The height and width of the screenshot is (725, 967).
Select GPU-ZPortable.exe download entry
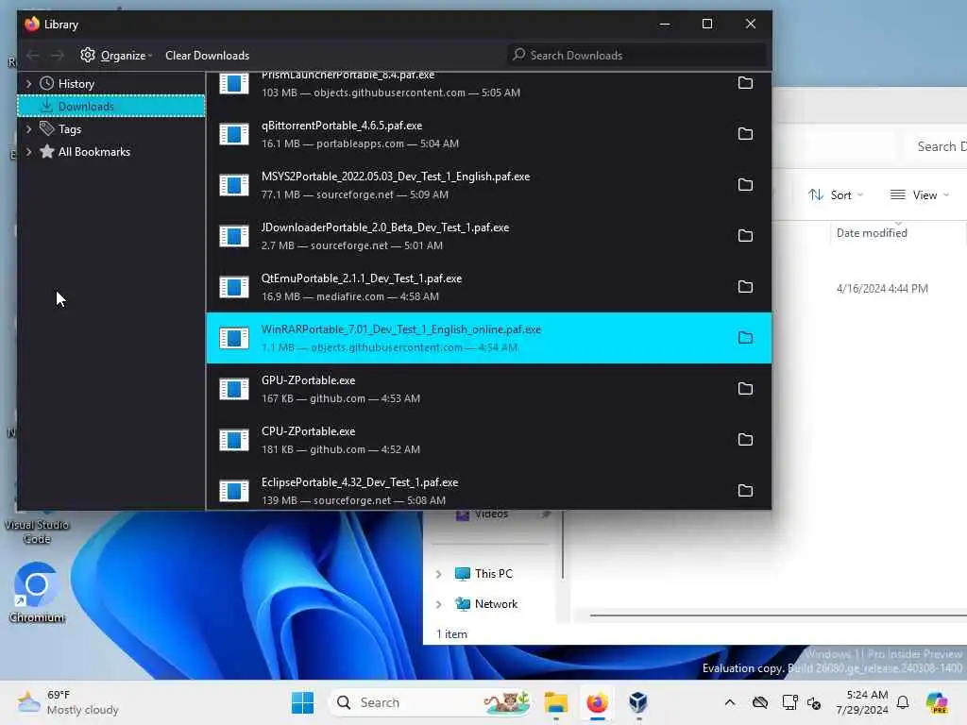tap(488, 389)
